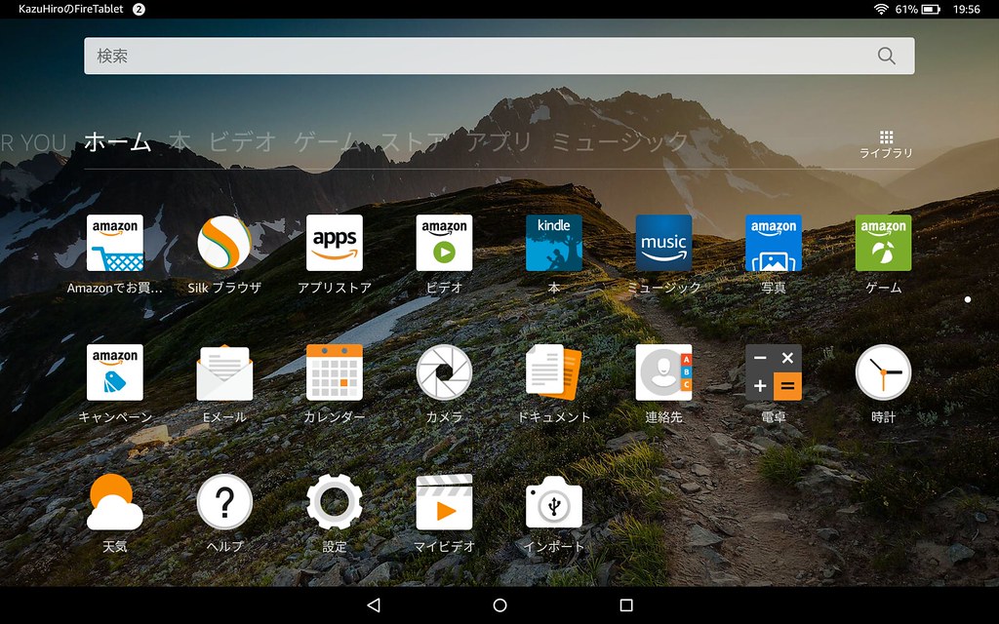The height and width of the screenshot is (624, 999).
Task: Open the Contacts app
Action: [663, 372]
